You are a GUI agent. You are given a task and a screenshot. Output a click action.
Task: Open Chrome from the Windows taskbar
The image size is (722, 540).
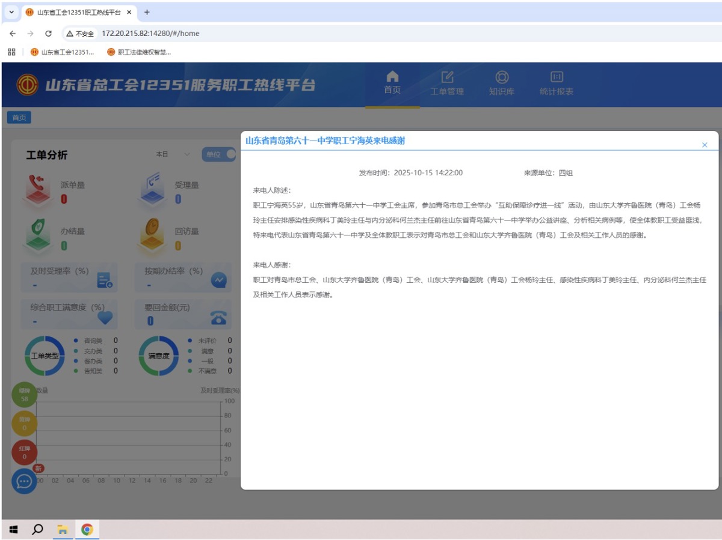pyautogui.click(x=87, y=529)
